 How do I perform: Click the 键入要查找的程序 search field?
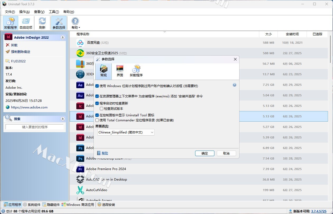(x=35, y=127)
